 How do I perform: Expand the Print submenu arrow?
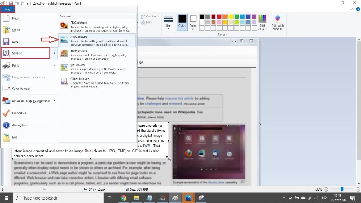[54, 65]
